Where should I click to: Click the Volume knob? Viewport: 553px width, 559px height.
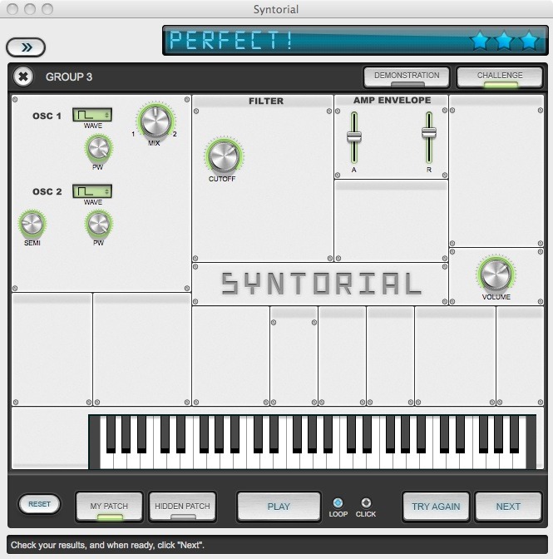[496, 274]
